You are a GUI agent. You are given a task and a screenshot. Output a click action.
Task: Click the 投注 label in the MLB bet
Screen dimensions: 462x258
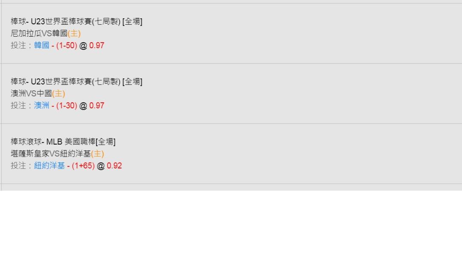(x=18, y=166)
